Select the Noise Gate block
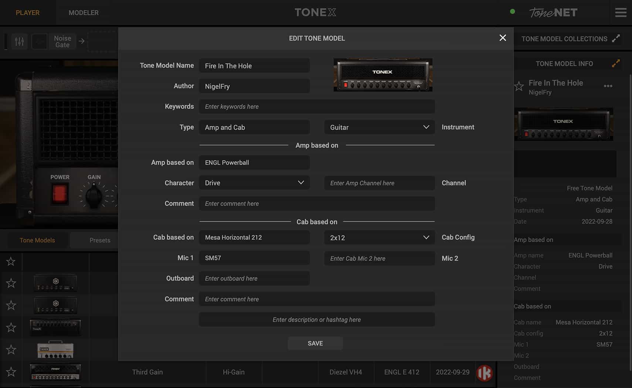Screen dimensions: 632x388 (x=62, y=41)
